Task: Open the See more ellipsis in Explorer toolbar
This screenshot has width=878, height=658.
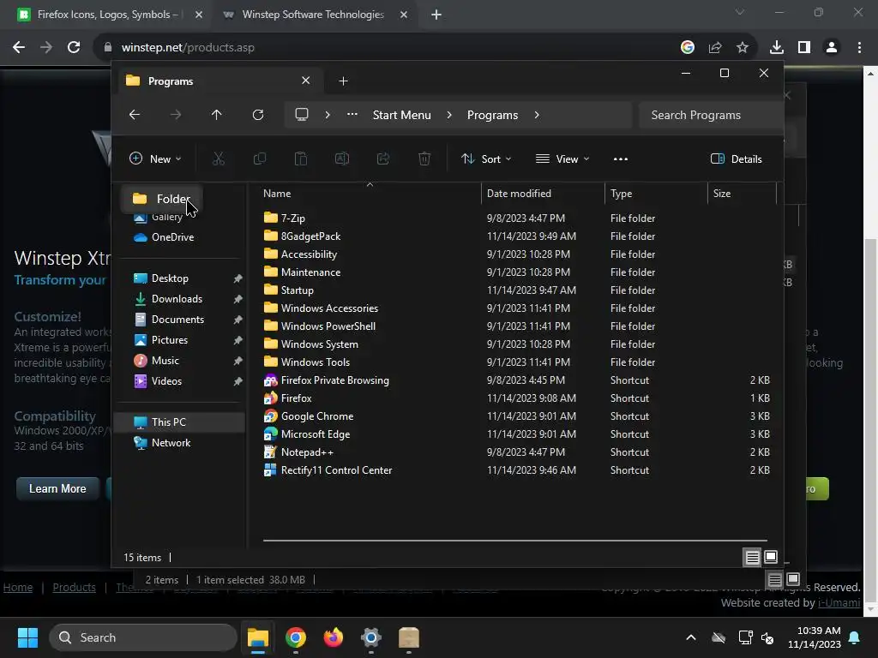Action: pos(621,159)
